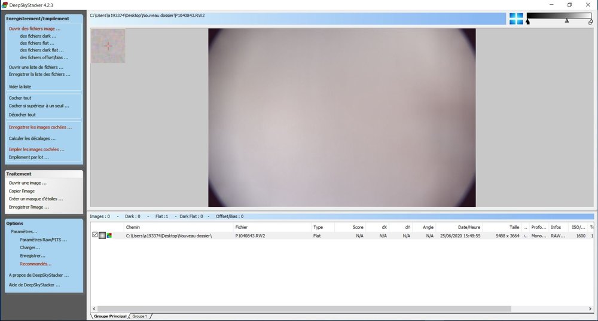Open des fichiers flat

tap(37, 43)
